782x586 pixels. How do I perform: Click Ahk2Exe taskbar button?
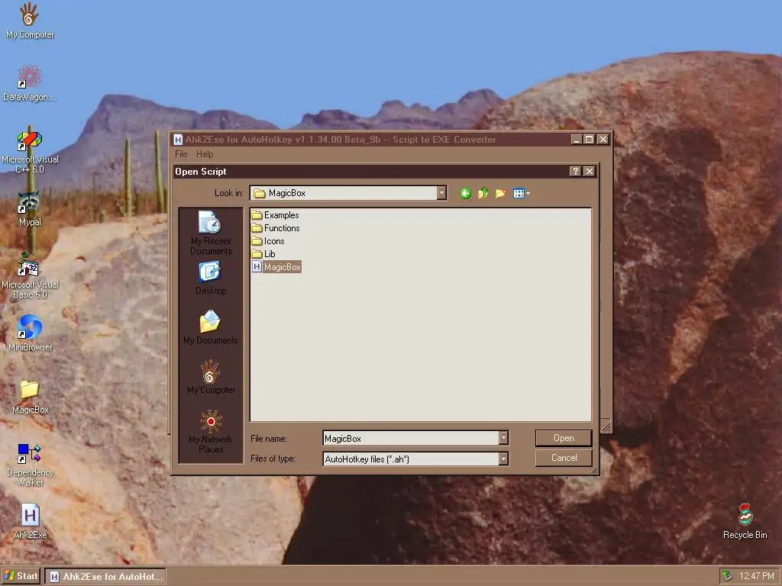tap(105, 577)
